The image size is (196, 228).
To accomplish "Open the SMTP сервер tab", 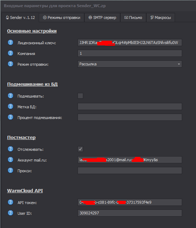I will coord(102,18).
